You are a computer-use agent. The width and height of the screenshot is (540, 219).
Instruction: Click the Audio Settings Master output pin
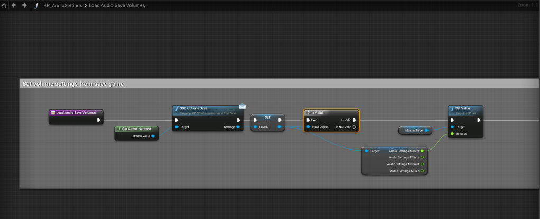click(422, 151)
